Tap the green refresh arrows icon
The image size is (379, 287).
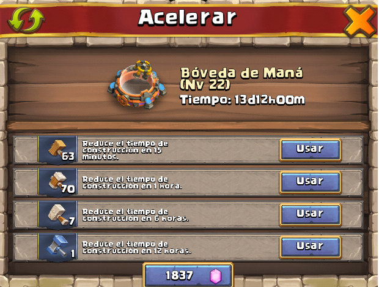[26, 20]
